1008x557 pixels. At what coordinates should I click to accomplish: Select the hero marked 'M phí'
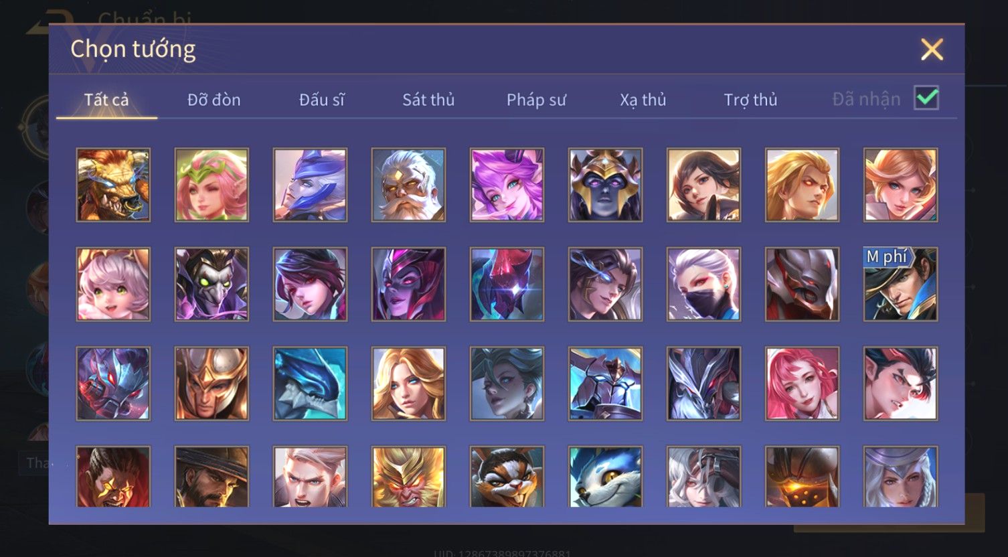[900, 284]
